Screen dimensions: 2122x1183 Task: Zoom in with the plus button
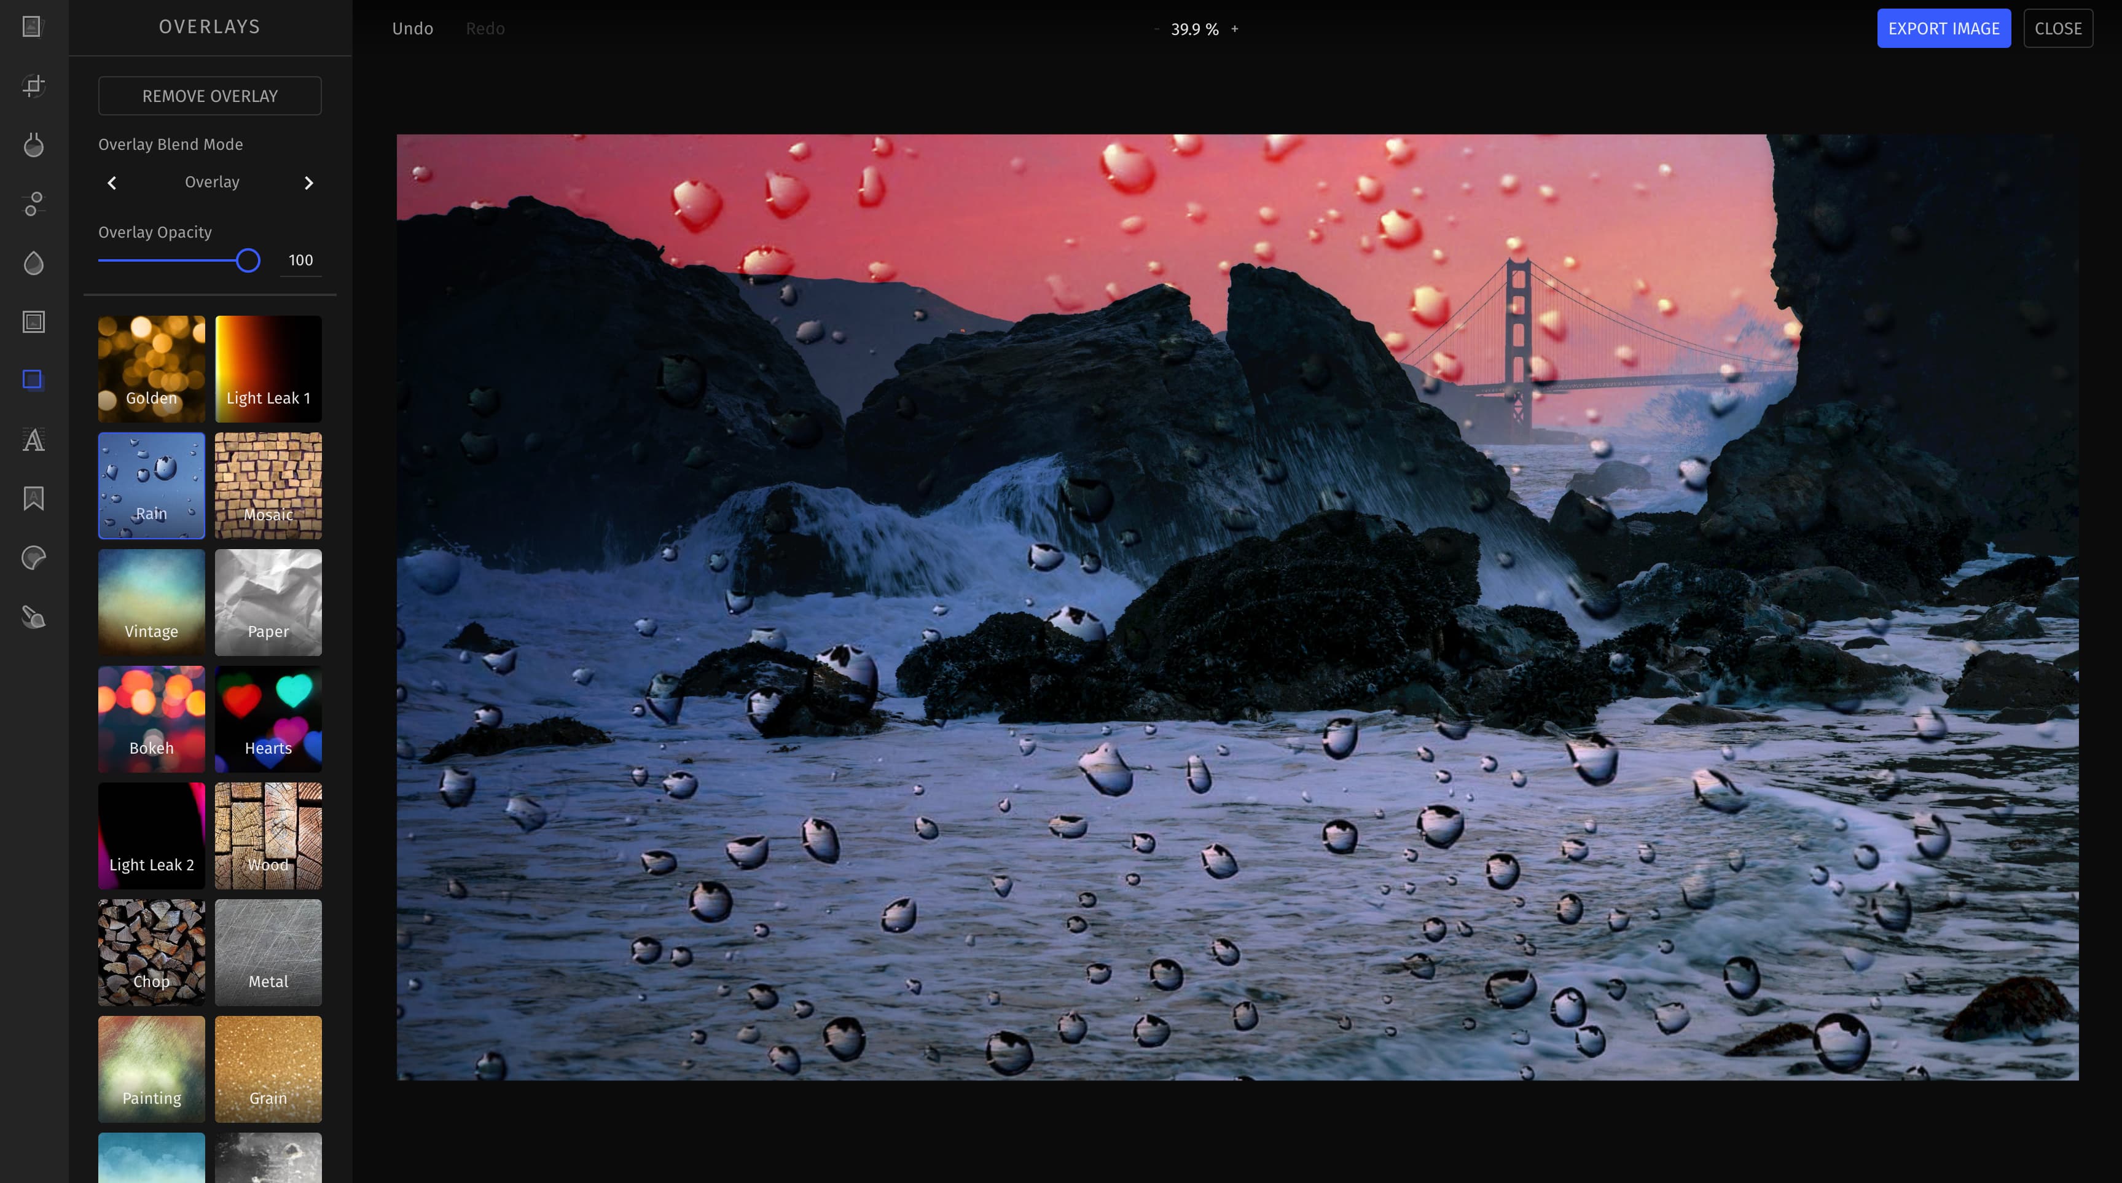click(x=1235, y=29)
